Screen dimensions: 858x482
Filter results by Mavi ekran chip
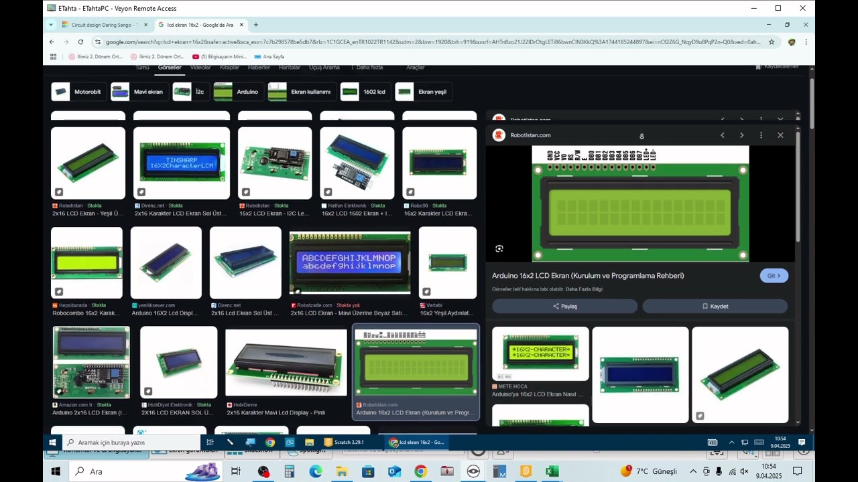[x=139, y=92]
